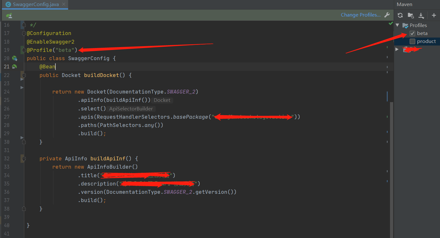Uncheck the beta Maven profile
Image resolution: width=440 pixels, height=238 pixels.
coord(412,33)
